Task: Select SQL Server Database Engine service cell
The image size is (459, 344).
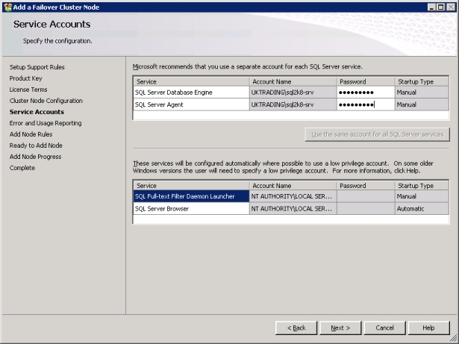Action: click(x=191, y=93)
